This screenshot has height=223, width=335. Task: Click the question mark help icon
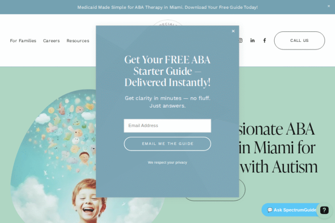tap(324, 210)
